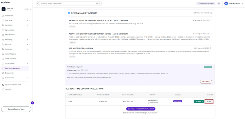Expand the Admin Records menu chevron
This screenshot has height=119, width=245.
pyautogui.click(x=27, y=54)
